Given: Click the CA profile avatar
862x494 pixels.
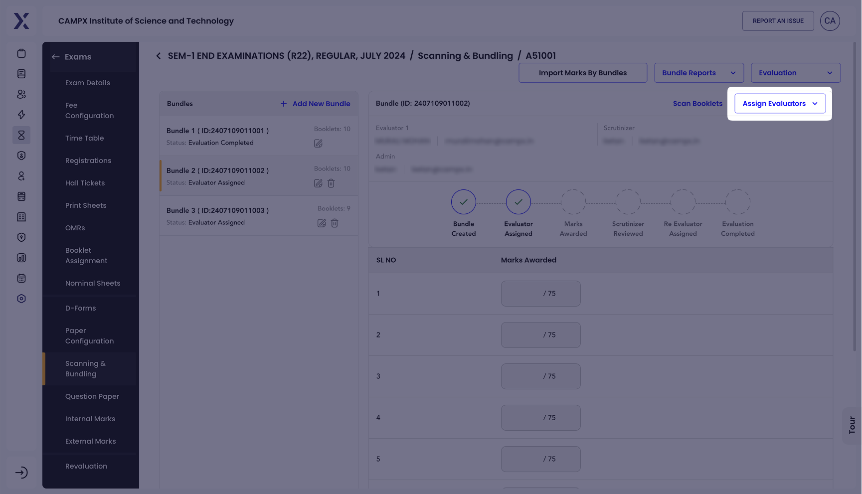Looking at the screenshot, I should pyautogui.click(x=830, y=21).
